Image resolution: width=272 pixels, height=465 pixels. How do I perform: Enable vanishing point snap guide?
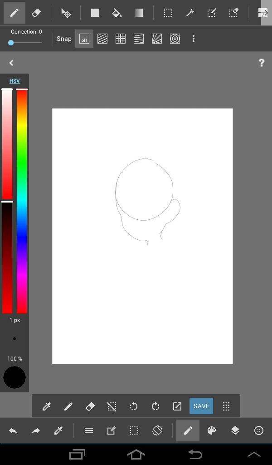pyautogui.click(x=139, y=39)
